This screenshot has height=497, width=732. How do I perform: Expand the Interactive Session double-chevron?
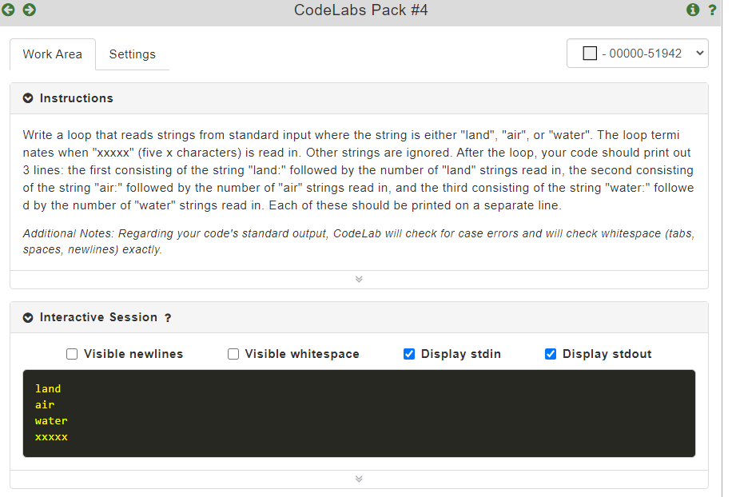[x=359, y=479]
